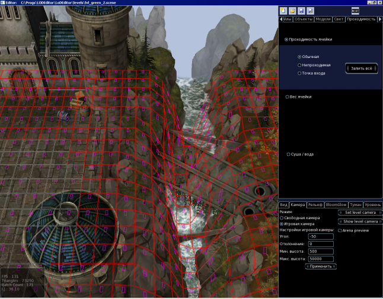Click the Save As icon with pencil
Screen dimensions: 383x299
click(x=310, y=11)
